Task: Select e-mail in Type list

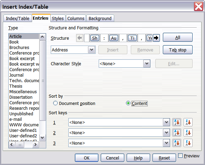Action: (x=24, y=119)
